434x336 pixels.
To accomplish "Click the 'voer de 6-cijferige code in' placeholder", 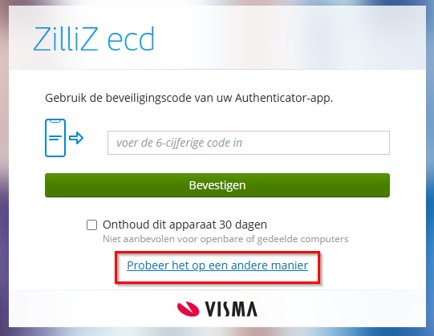I will pyautogui.click(x=179, y=143).
